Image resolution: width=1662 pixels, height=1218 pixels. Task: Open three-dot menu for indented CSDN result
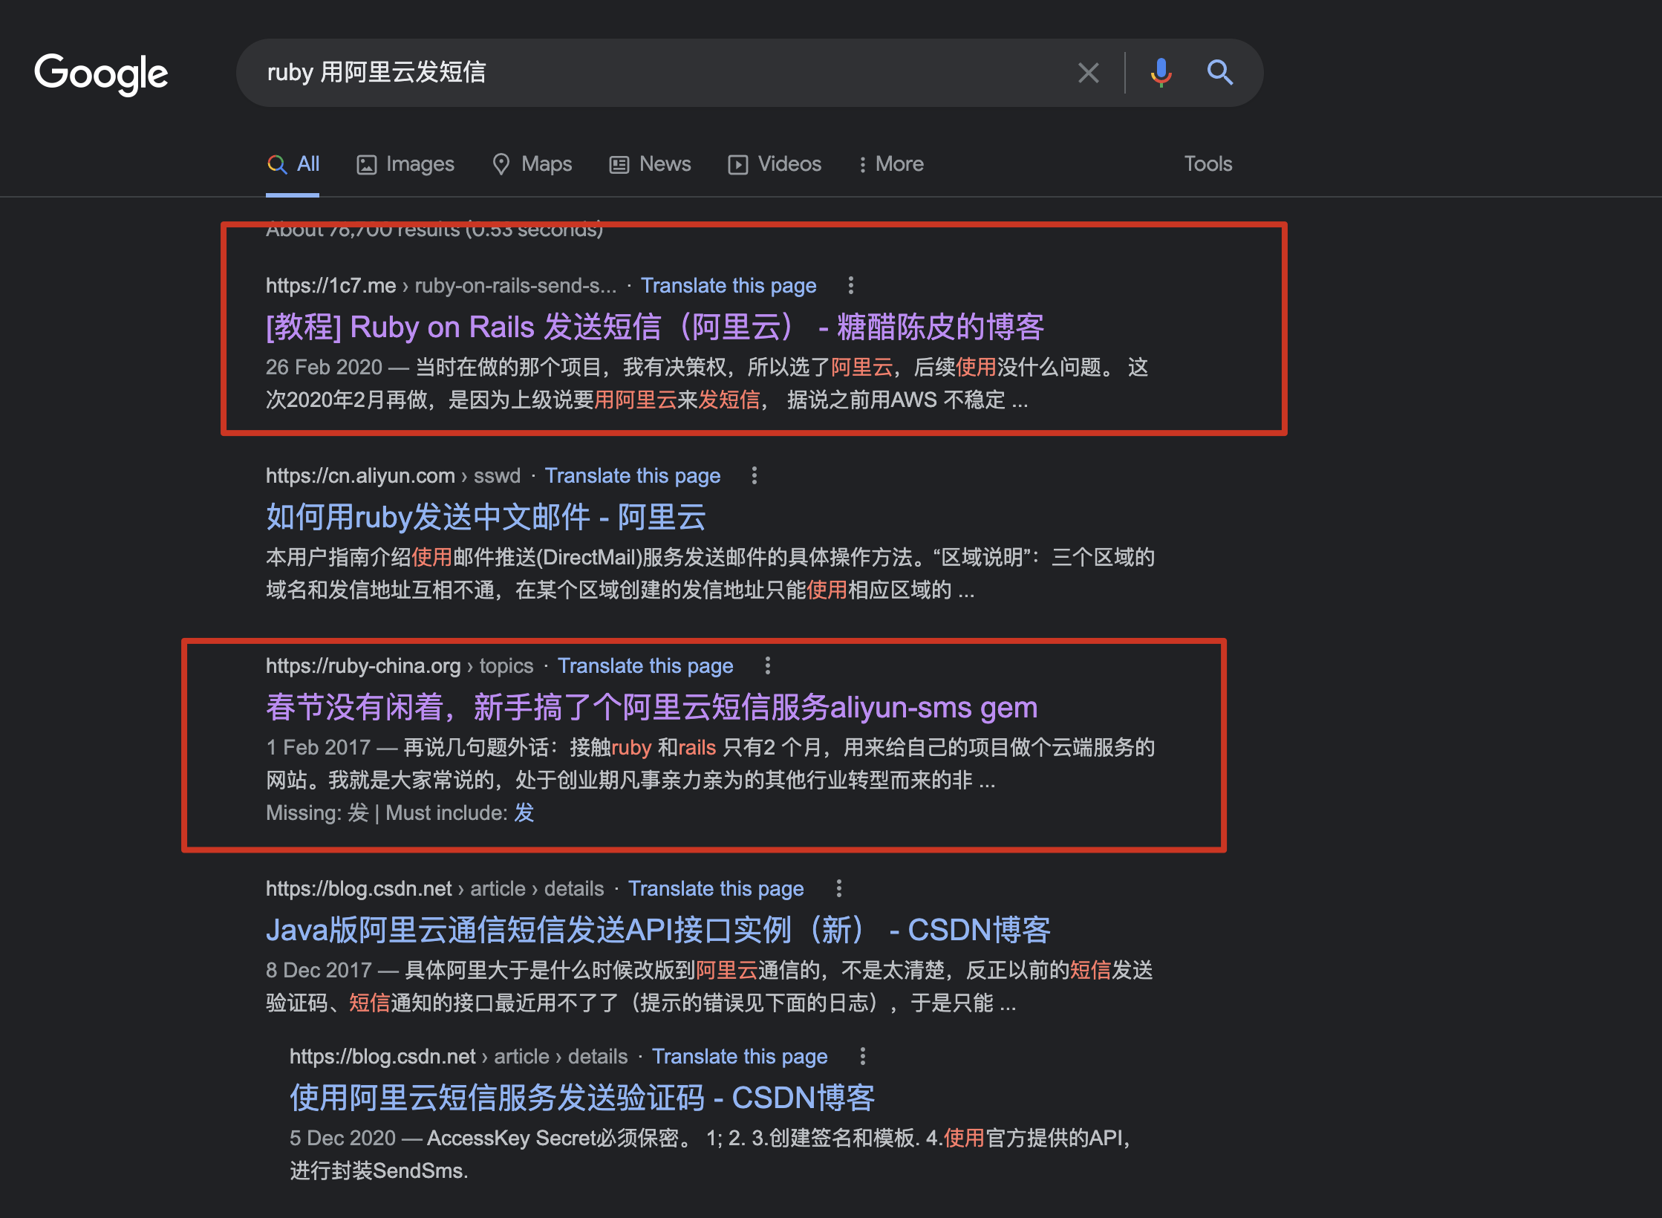point(863,1056)
